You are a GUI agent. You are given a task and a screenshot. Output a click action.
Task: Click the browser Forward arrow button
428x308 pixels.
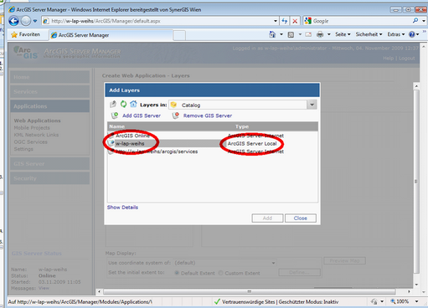pyautogui.click(x=26, y=21)
